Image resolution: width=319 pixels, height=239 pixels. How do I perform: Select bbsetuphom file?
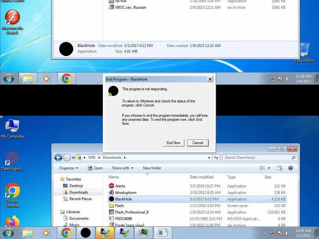click(197, 192)
